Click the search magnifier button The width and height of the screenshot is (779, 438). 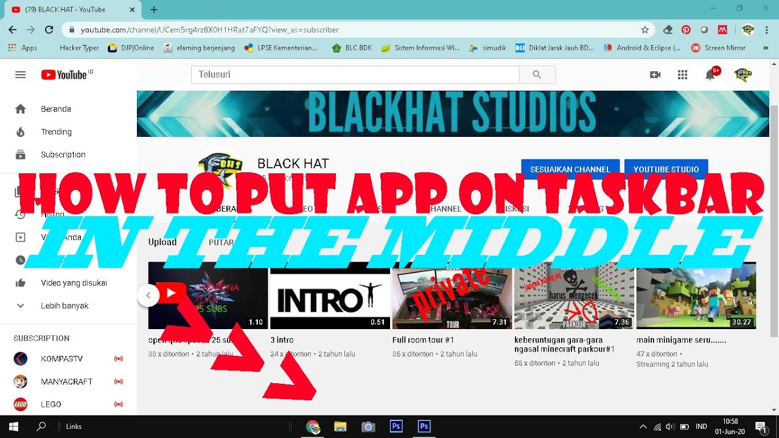click(x=537, y=74)
